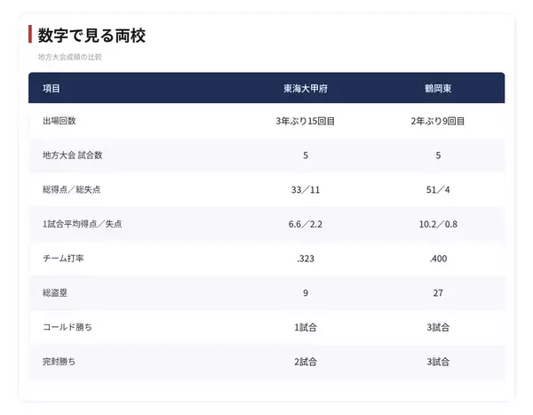Click the cell 51／4
The image size is (533, 415).
tap(438, 190)
